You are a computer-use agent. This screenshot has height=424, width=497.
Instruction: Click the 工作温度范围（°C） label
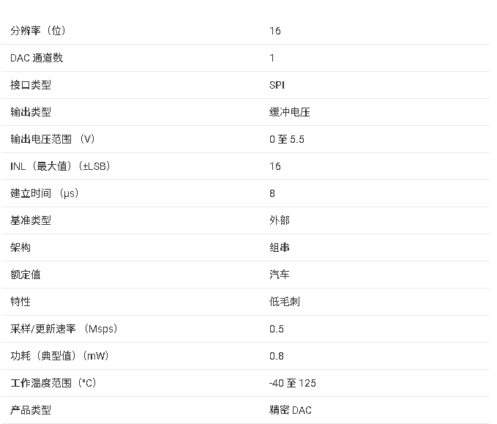coord(53,383)
